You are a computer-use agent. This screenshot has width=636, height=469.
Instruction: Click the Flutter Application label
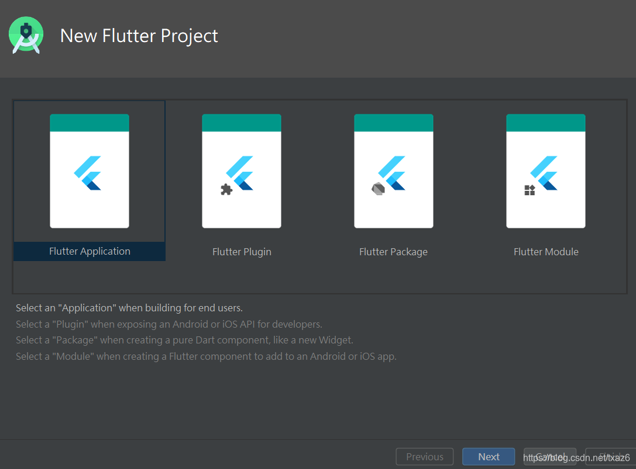(x=90, y=251)
